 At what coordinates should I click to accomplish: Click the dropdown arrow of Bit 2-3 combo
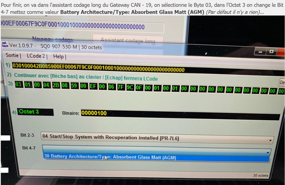[x=270, y=140]
